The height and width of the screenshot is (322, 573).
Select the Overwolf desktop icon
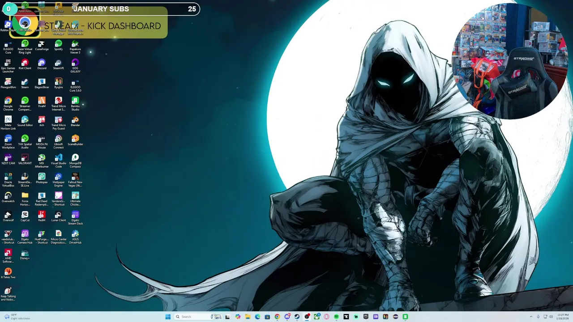click(8, 216)
